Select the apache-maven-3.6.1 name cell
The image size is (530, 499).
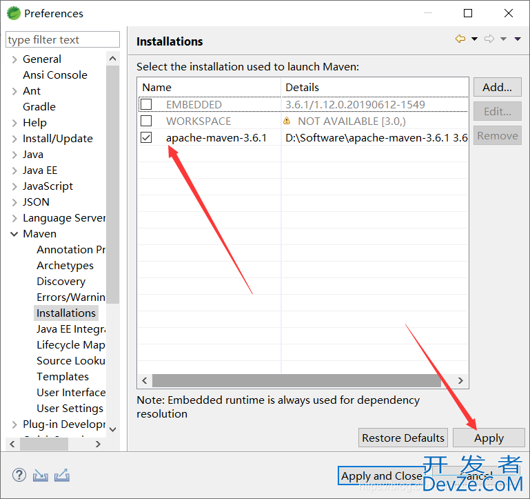[x=216, y=138]
